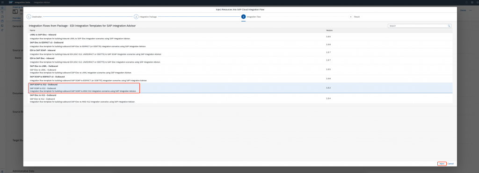Click the Integration Advisor header link

point(42,2)
